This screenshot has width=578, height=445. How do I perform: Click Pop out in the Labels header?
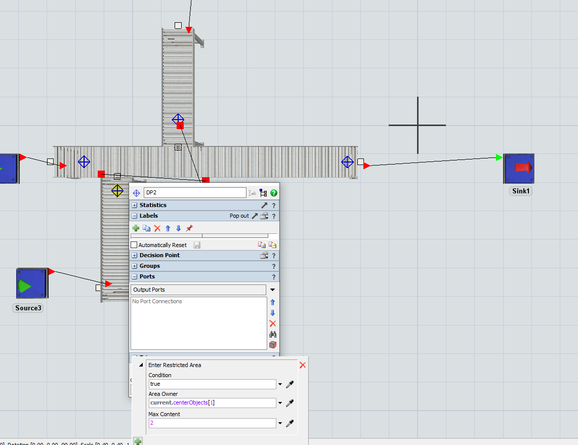pyautogui.click(x=239, y=216)
